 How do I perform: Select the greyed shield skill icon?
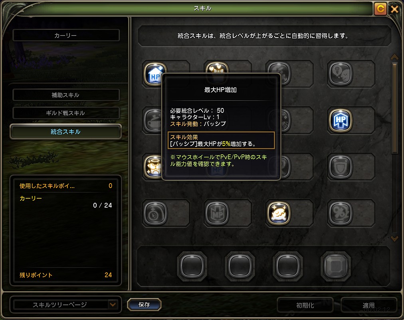pos(341,167)
